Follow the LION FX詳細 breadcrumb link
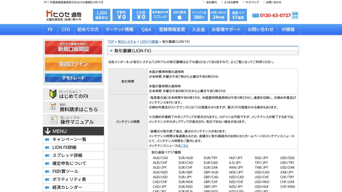 click(x=149, y=42)
